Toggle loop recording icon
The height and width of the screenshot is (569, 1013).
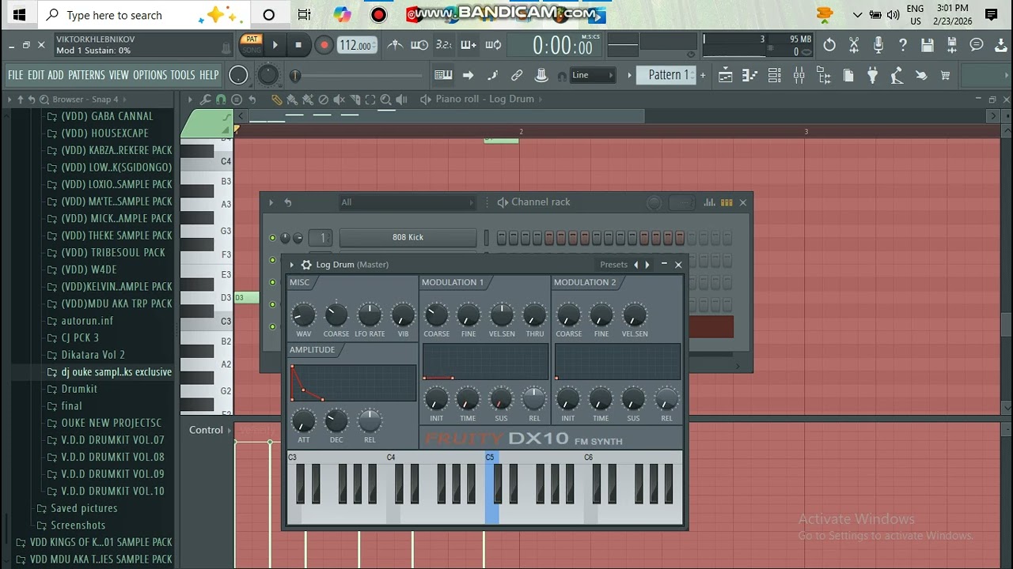(x=493, y=45)
